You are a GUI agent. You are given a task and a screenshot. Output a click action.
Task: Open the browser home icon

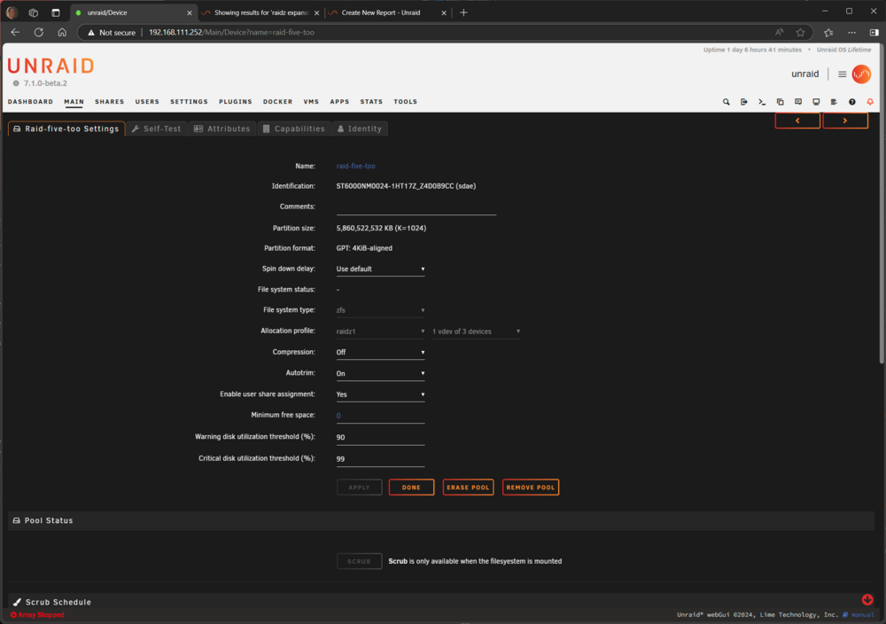(62, 32)
